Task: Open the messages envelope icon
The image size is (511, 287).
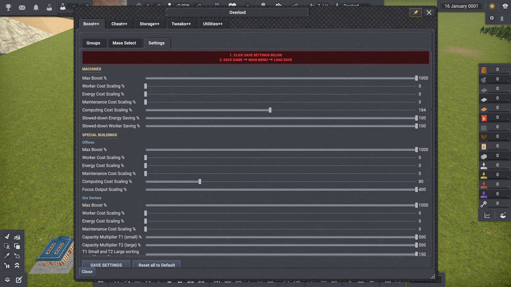Action: coord(22,7)
